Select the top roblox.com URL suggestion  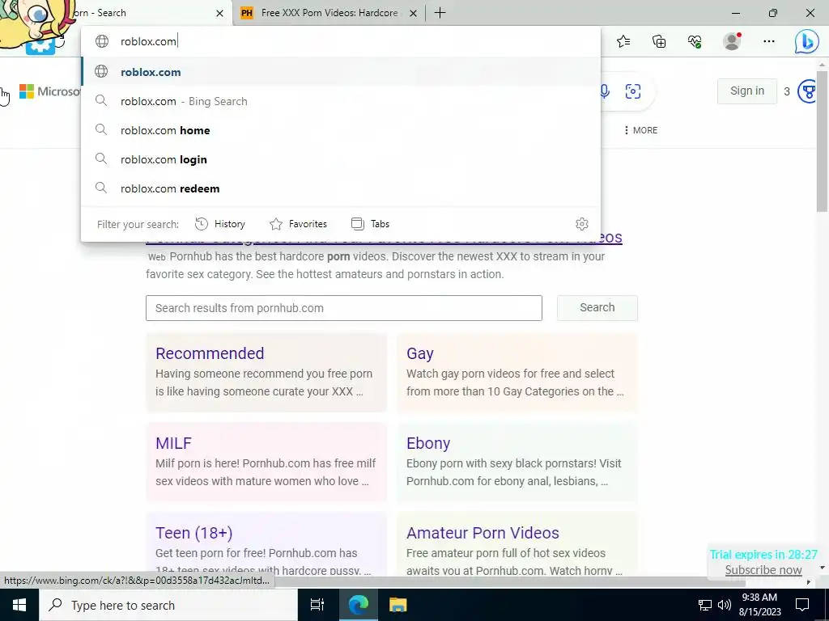click(x=341, y=72)
